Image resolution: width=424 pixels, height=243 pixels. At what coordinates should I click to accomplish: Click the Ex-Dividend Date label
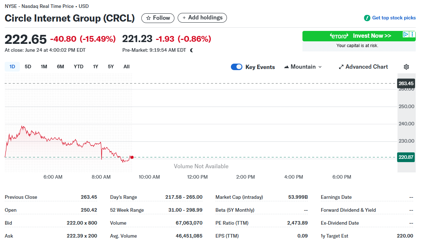point(339,223)
